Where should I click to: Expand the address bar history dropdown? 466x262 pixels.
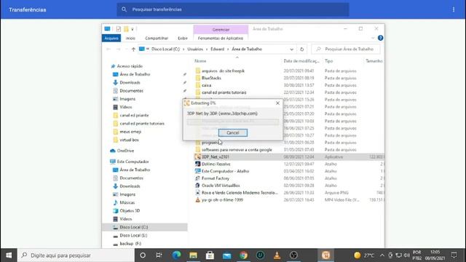pyautogui.click(x=291, y=49)
